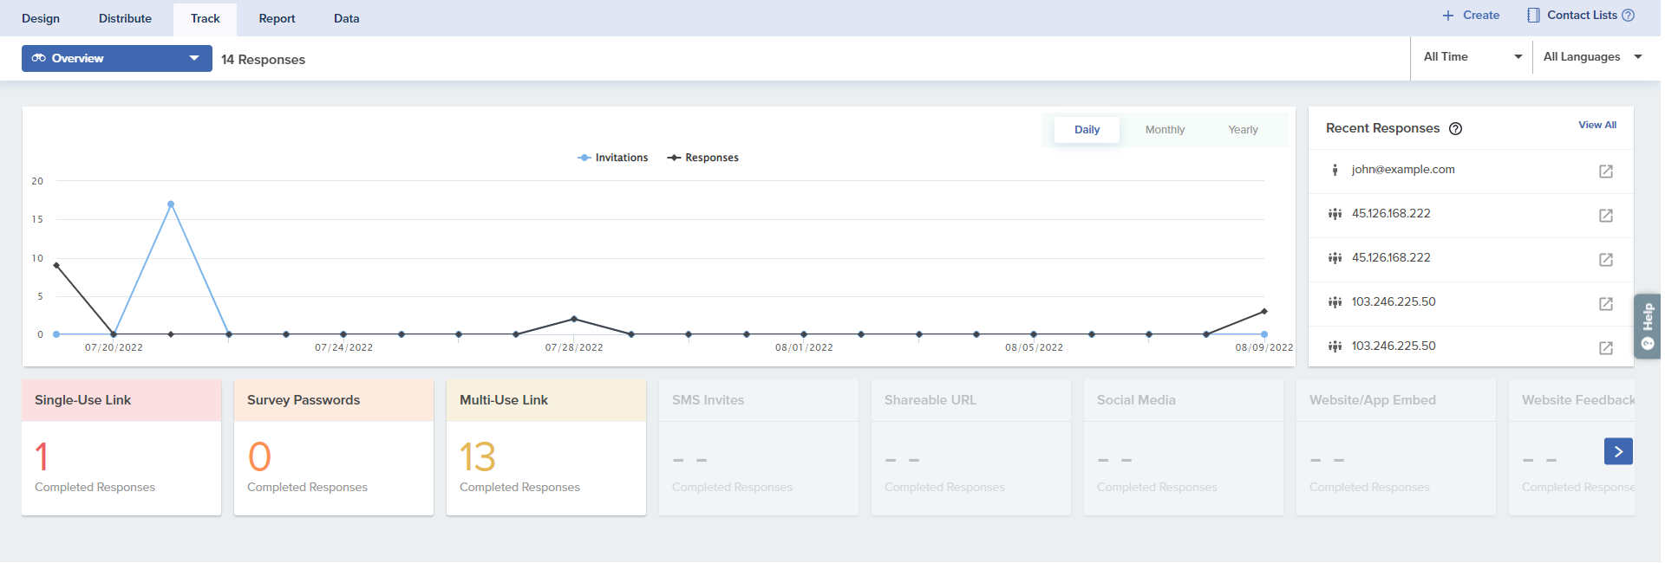Open Contact Lists link
The width and height of the screenshot is (1665, 563).
pyautogui.click(x=1581, y=16)
